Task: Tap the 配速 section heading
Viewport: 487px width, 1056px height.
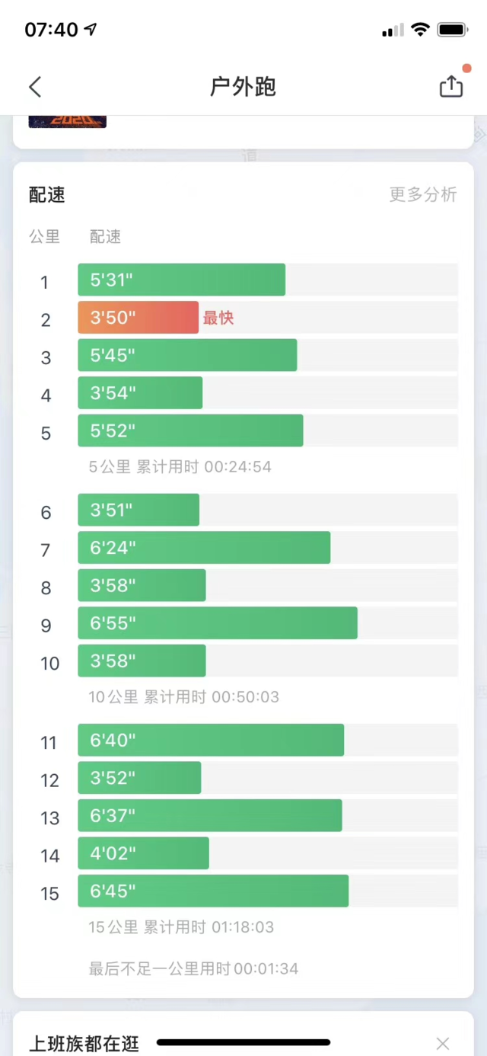Action: click(47, 195)
